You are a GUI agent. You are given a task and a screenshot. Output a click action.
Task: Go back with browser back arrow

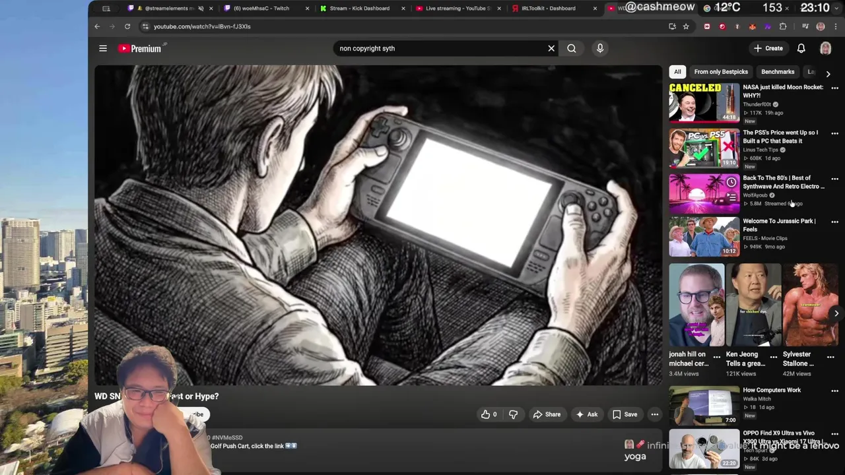coord(97,26)
